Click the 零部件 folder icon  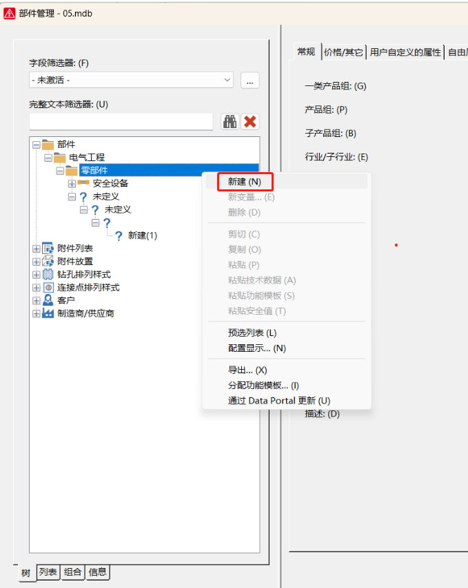click(71, 171)
